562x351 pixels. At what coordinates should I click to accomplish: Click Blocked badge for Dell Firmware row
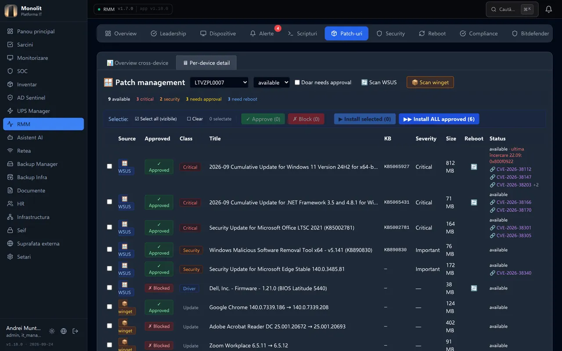(159, 288)
